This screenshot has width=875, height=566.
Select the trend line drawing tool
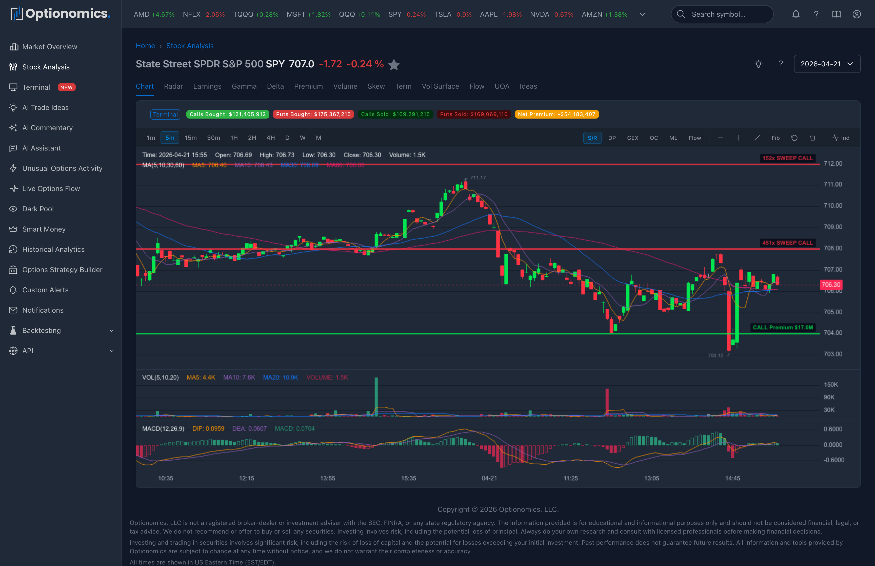click(x=757, y=138)
